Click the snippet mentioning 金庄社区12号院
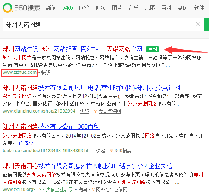Image resolution: width=209 pixels, height=195 pixels. [102, 100]
